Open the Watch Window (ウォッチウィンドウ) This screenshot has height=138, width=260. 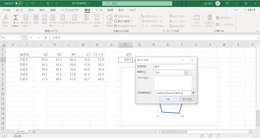pos(197,21)
